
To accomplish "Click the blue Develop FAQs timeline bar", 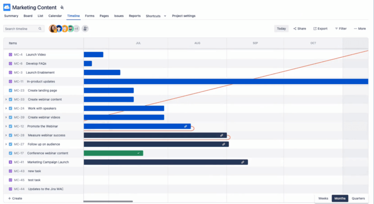I will 88,64.
